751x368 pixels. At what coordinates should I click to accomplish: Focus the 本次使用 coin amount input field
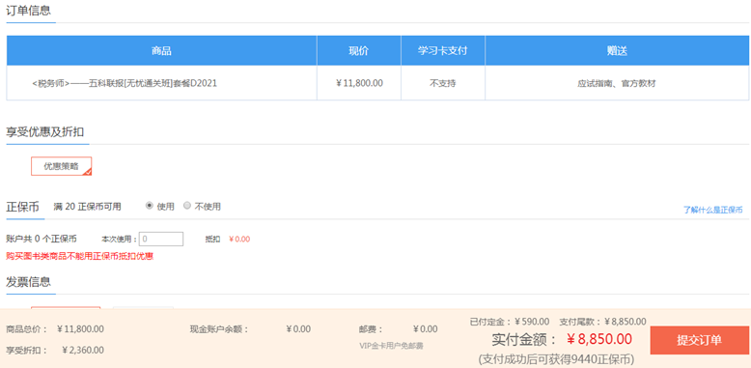pos(161,239)
